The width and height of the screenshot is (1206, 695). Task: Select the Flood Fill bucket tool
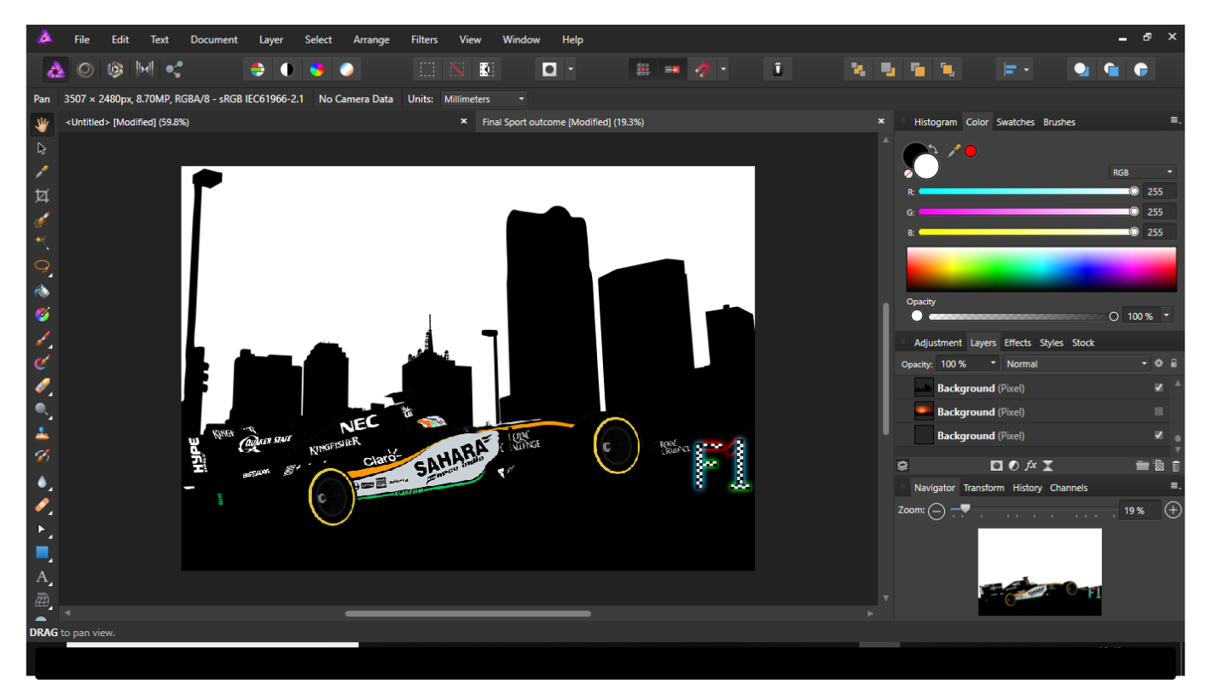42,291
